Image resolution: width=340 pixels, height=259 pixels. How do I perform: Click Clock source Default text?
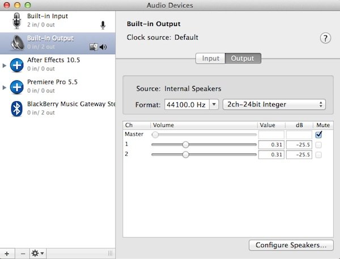click(163, 37)
